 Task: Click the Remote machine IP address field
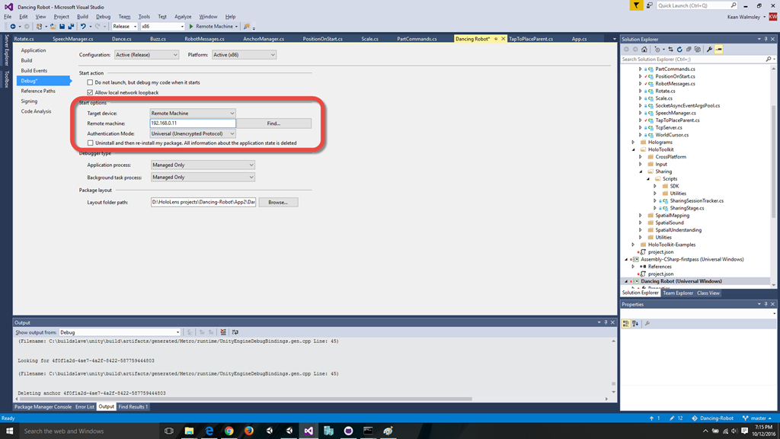193,123
